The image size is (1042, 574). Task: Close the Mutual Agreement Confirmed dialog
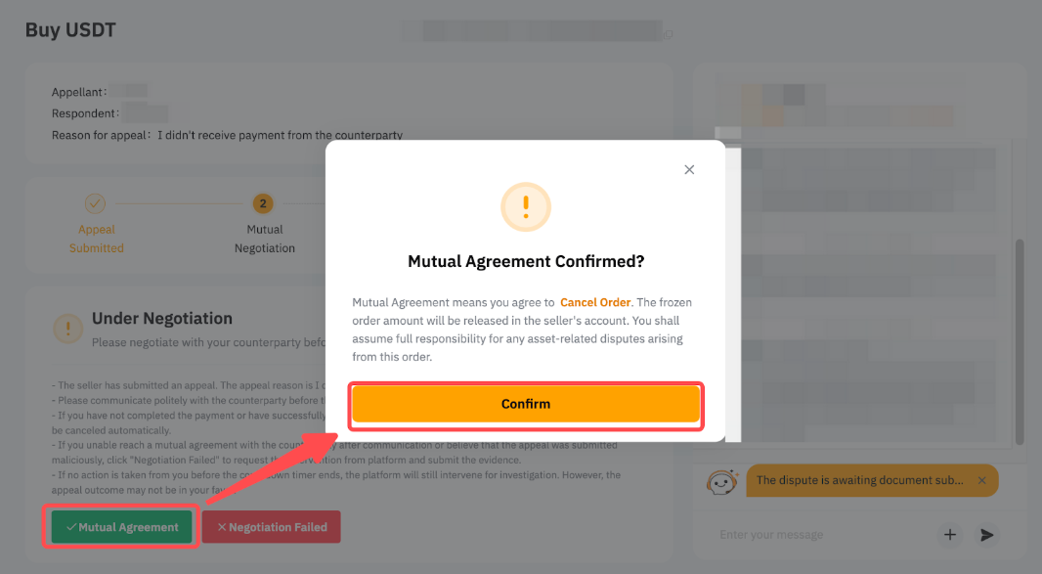point(689,169)
